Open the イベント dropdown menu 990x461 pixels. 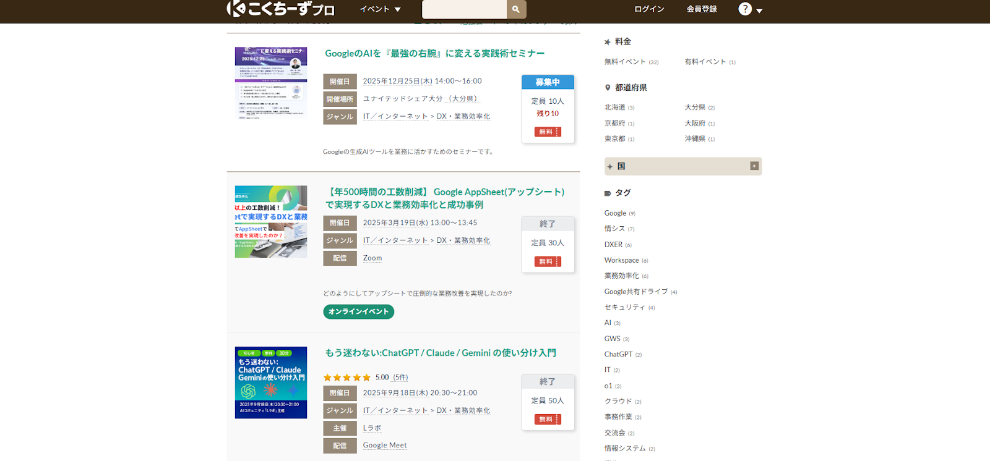[x=381, y=9]
